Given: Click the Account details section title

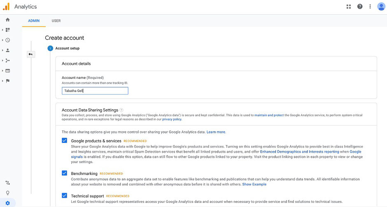Looking at the screenshot, I should point(76,64).
